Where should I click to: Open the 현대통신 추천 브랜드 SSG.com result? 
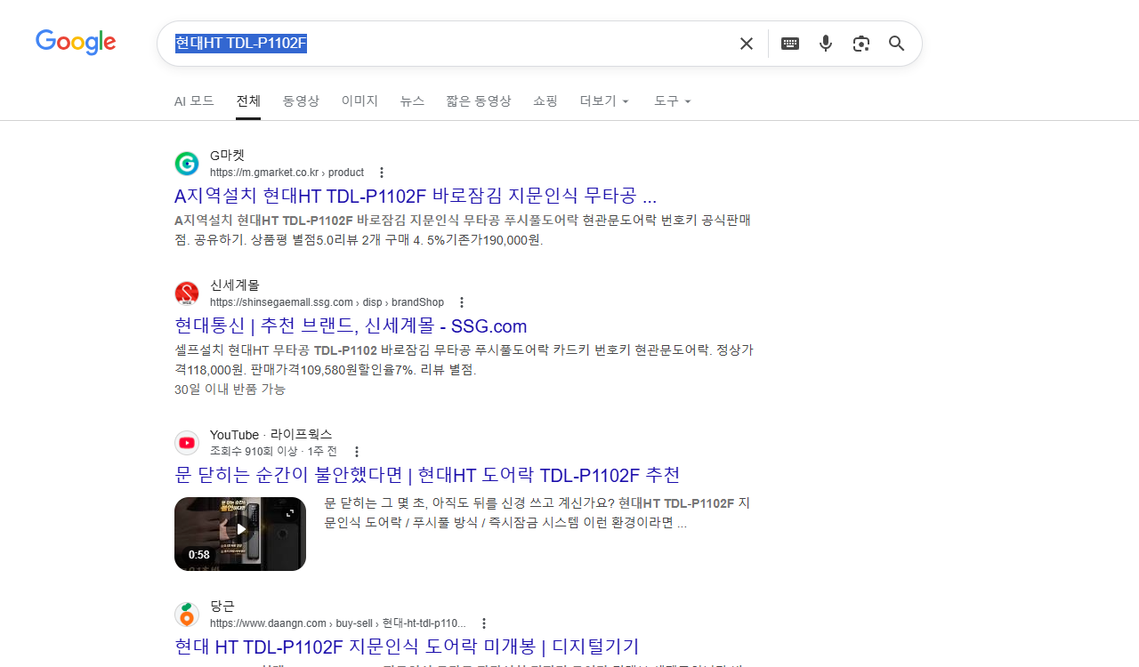[x=351, y=325]
